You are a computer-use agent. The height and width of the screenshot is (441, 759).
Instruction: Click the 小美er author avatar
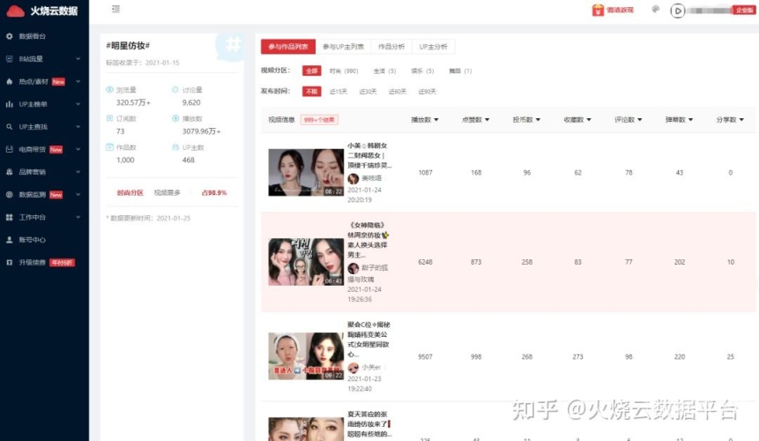[x=353, y=368]
